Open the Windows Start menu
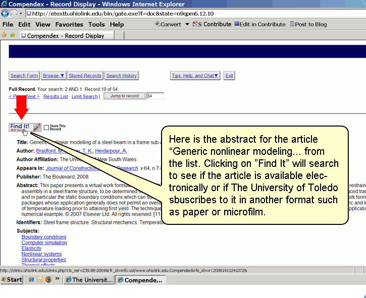The width and height of the screenshot is (366, 298). [x=12, y=280]
